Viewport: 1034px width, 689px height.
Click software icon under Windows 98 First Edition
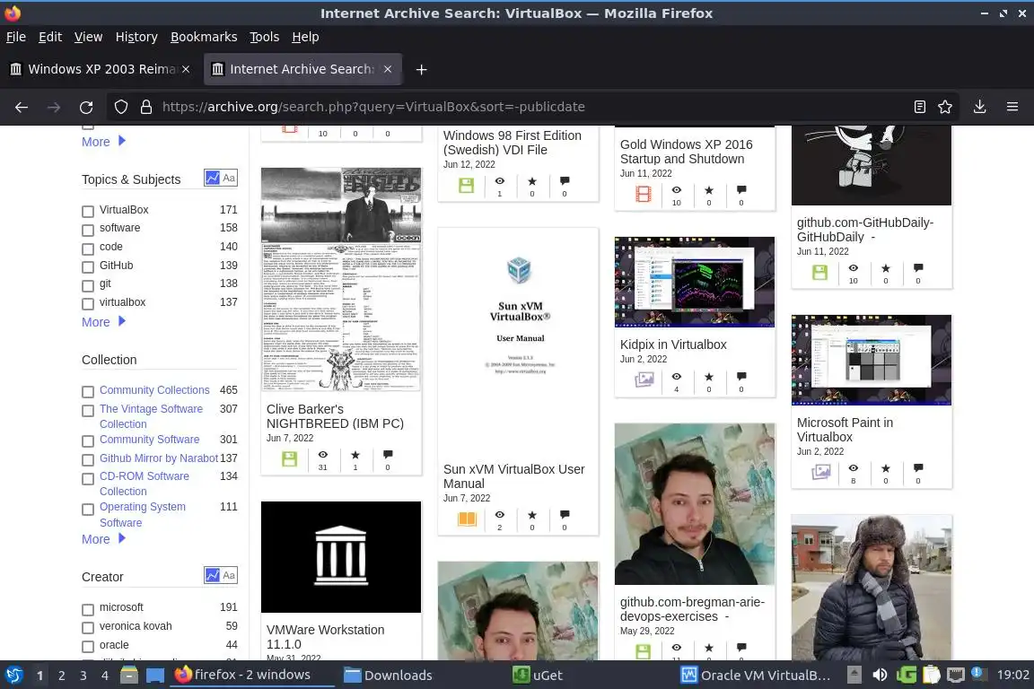(x=466, y=186)
